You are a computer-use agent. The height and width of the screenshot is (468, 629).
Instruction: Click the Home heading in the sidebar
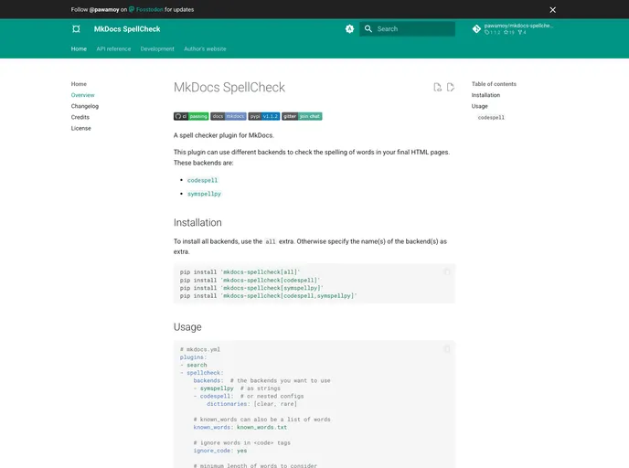pyautogui.click(x=79, y=84)
